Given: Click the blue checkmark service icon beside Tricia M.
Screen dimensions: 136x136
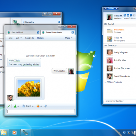Looking at the screenshot, I should tap(128, 15).
